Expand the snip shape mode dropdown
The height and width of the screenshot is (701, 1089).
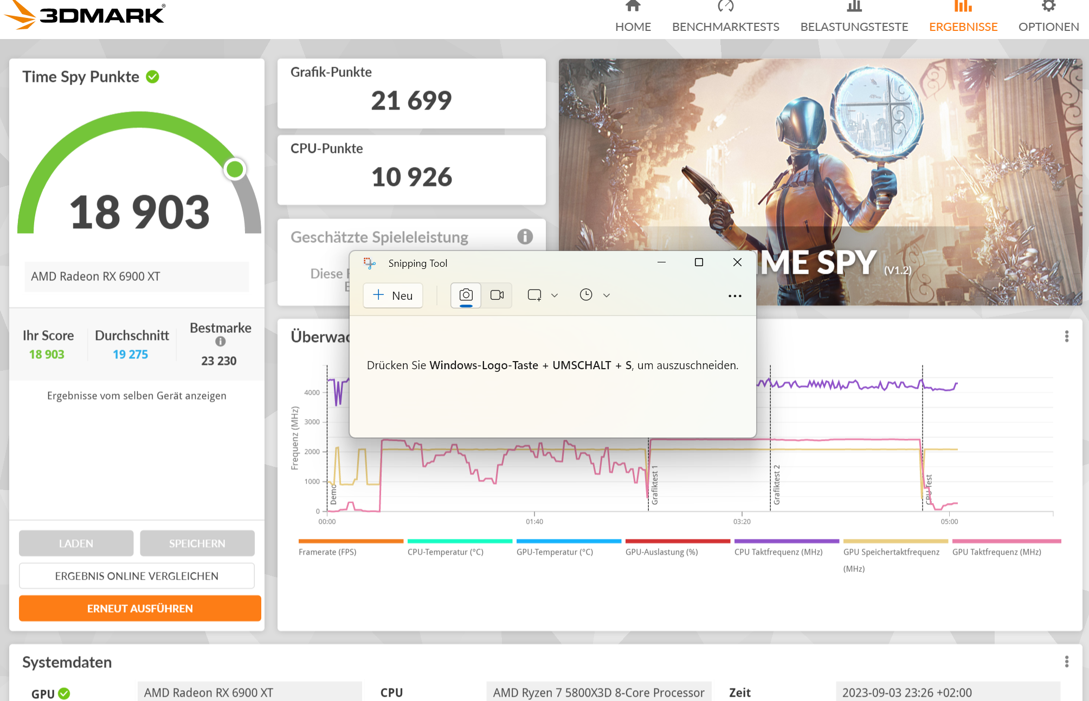coord(555,295)
